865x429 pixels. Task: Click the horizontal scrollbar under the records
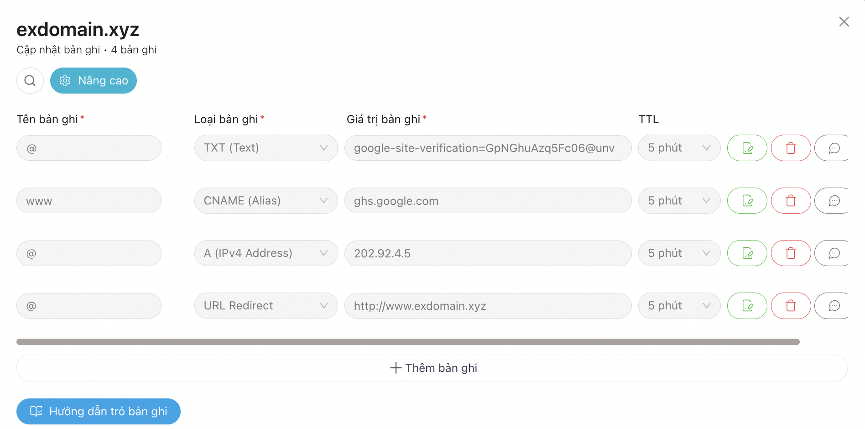(x=408, y=342)
